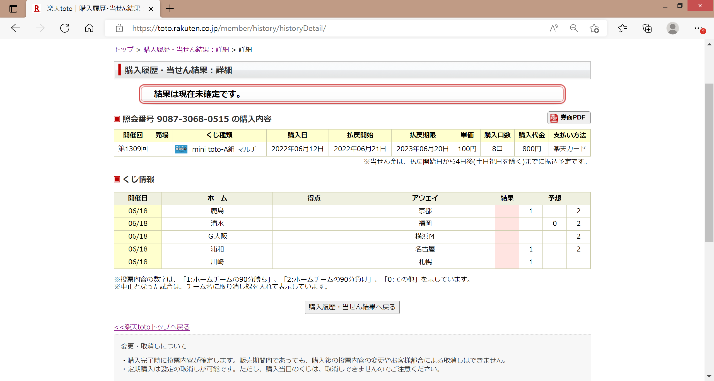The image size is (714, 381).
Task: Click the 100円 unit price cell
Action: pyautogui.click(x=467, y=149)
